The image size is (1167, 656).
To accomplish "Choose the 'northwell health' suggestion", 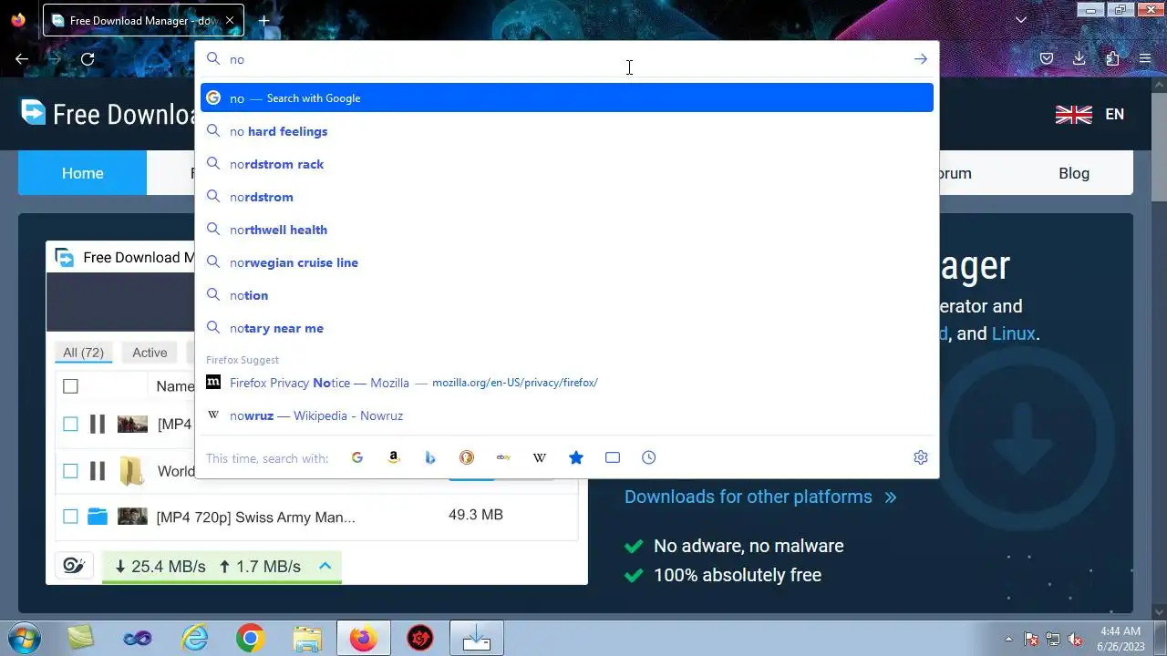I will click(567, 230).
